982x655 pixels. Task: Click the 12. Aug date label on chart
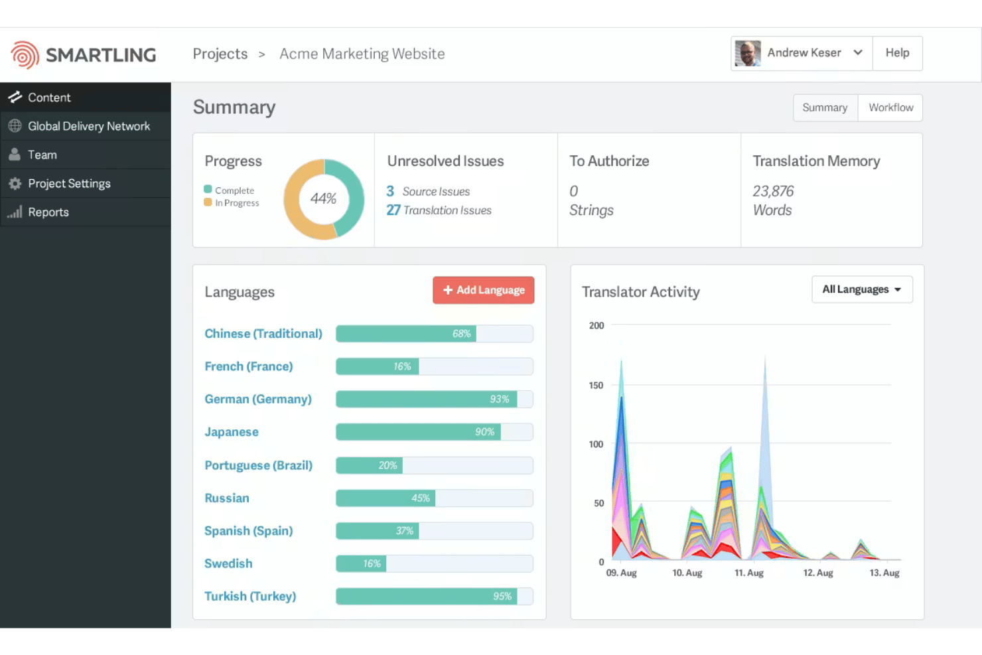(x=818, y=573)
